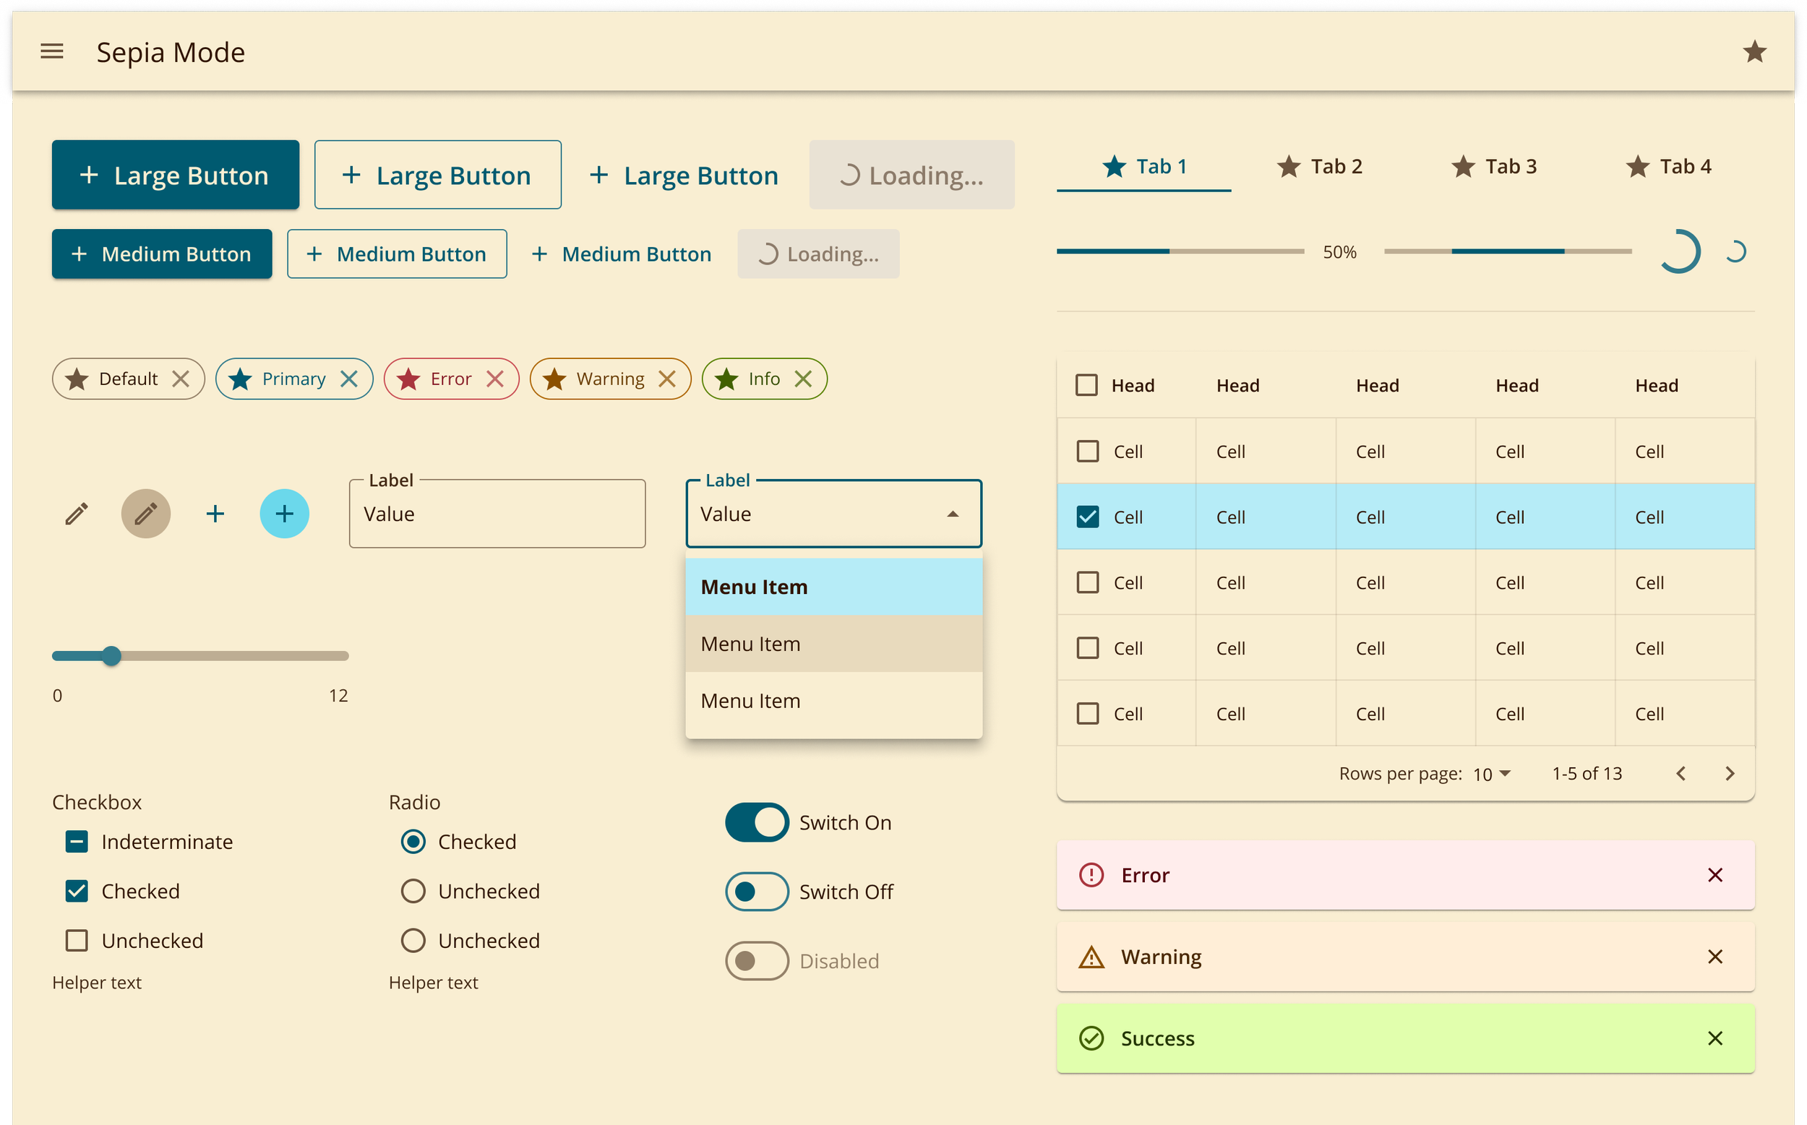Go to the previous table page

click(x=1681, y=774)
